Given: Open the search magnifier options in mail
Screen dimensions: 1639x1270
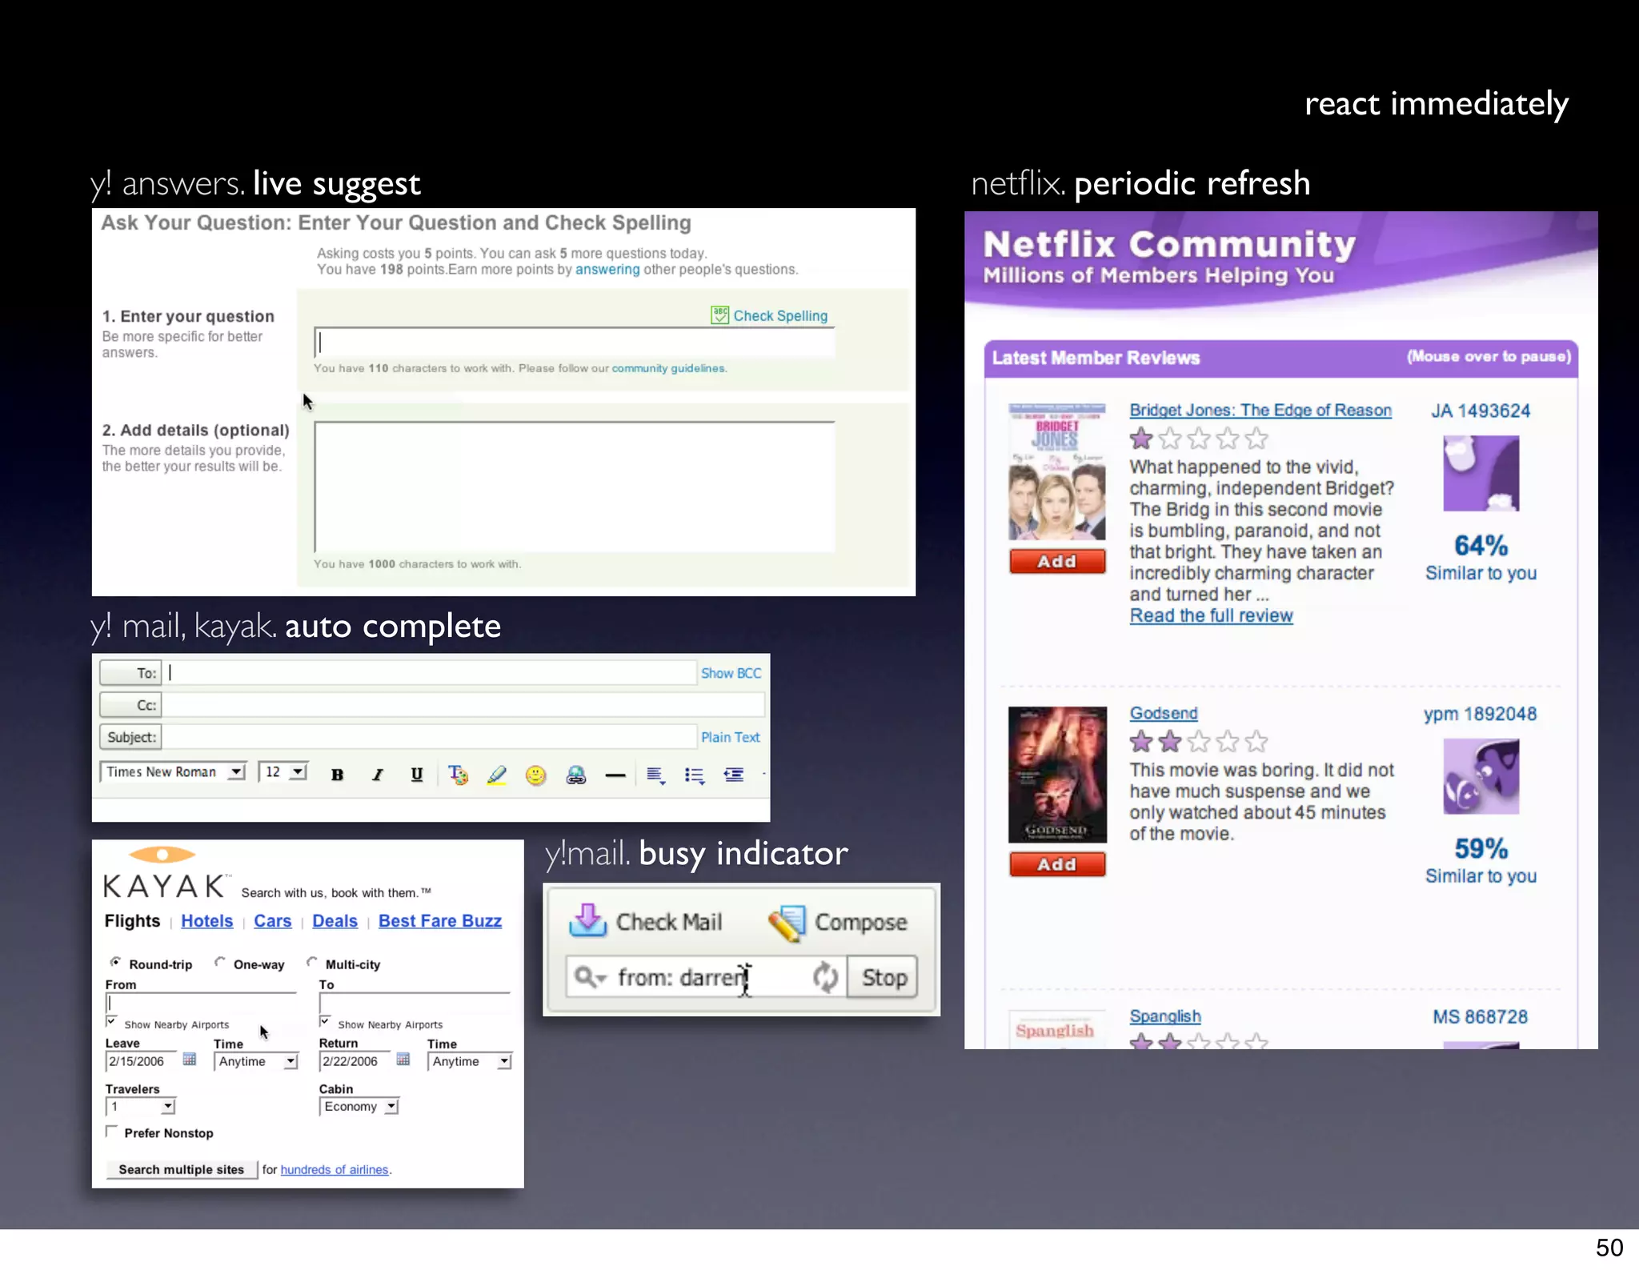Looking at the screenshot, I should 591,977.
